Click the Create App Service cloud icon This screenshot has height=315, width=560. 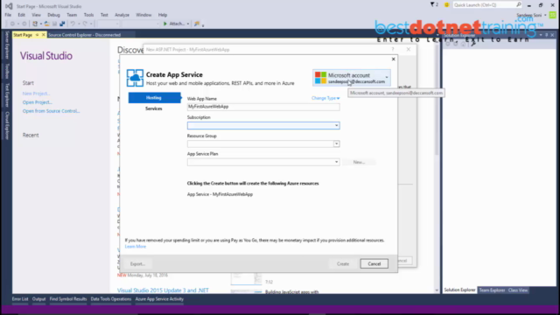coord(135,78)
